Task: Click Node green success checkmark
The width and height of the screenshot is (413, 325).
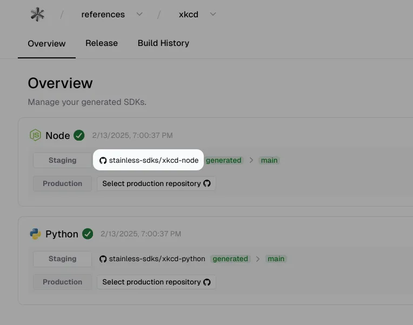Action: 79,135
